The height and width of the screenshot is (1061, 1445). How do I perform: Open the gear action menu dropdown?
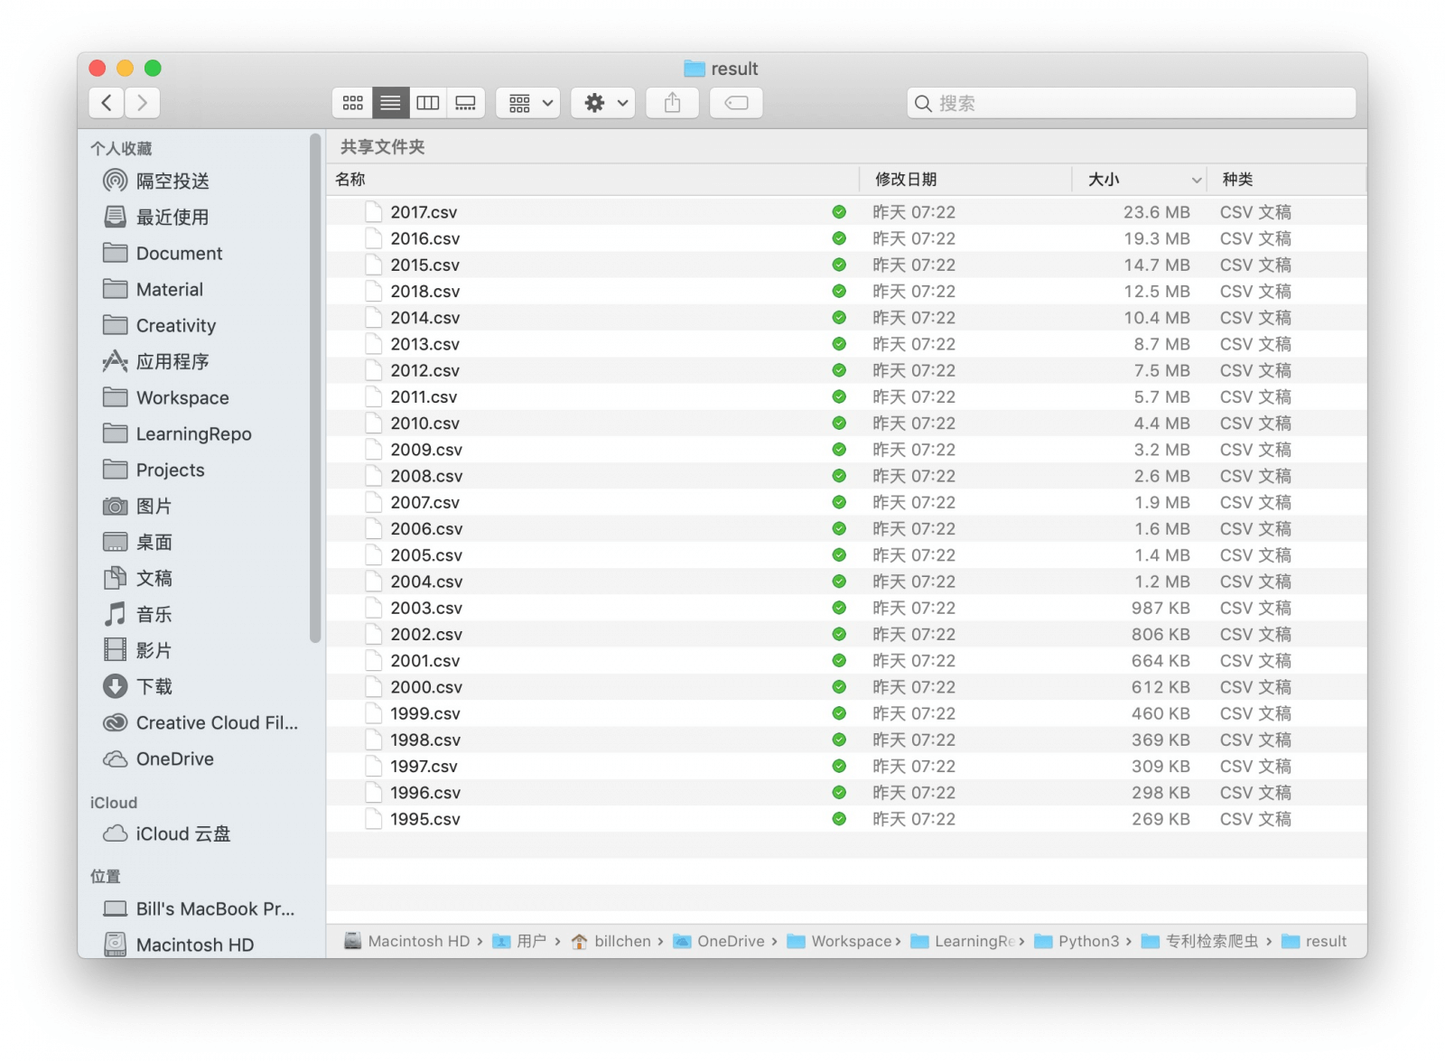[x=603, y=103]
